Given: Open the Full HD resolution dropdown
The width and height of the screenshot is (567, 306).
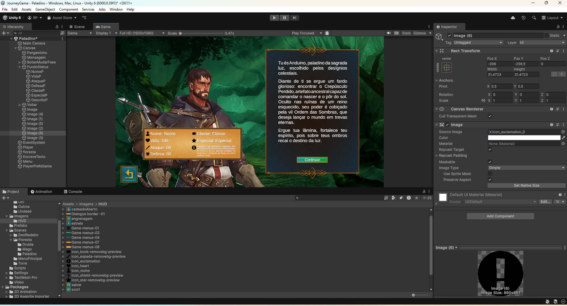Looking at the screenshot, I should tap(142, 33).
